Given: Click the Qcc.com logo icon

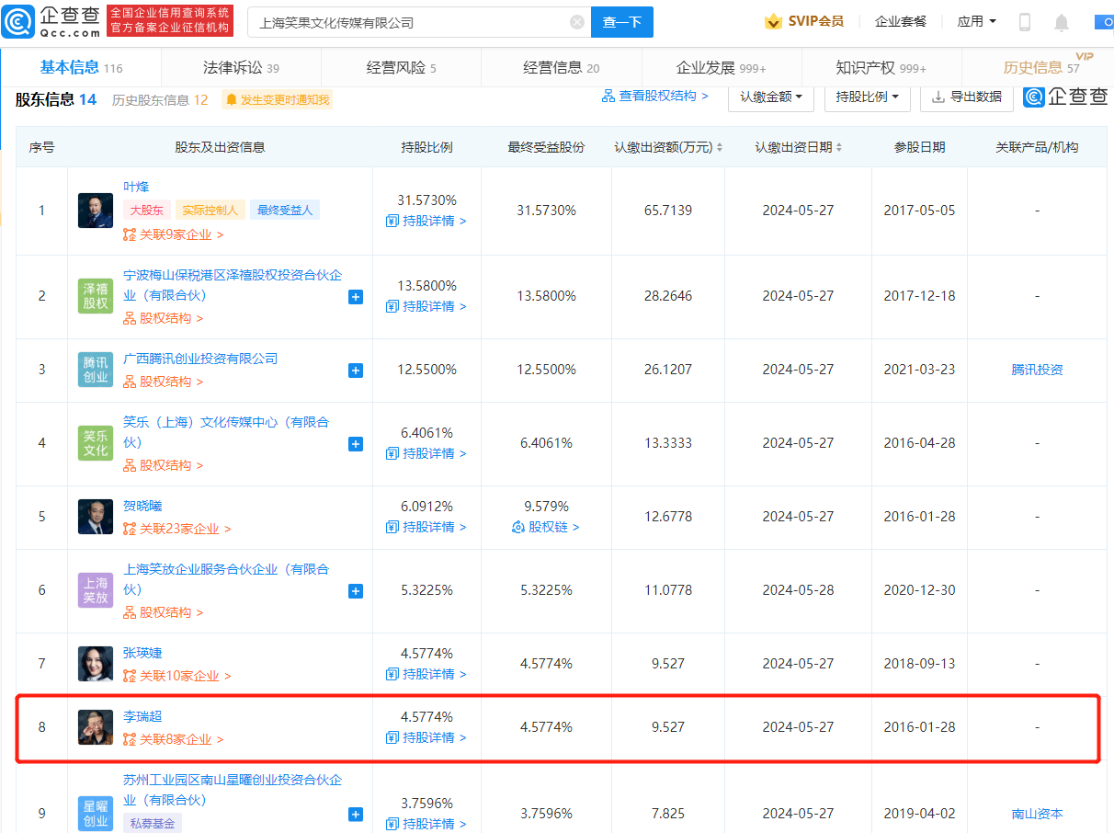Looking at the screenshot, I should coord(18,21).
